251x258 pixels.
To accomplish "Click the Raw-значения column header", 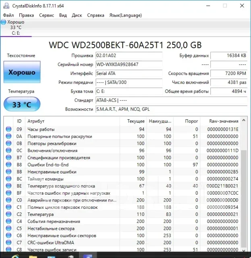I will pyautogui.click(x=220, y=121).
